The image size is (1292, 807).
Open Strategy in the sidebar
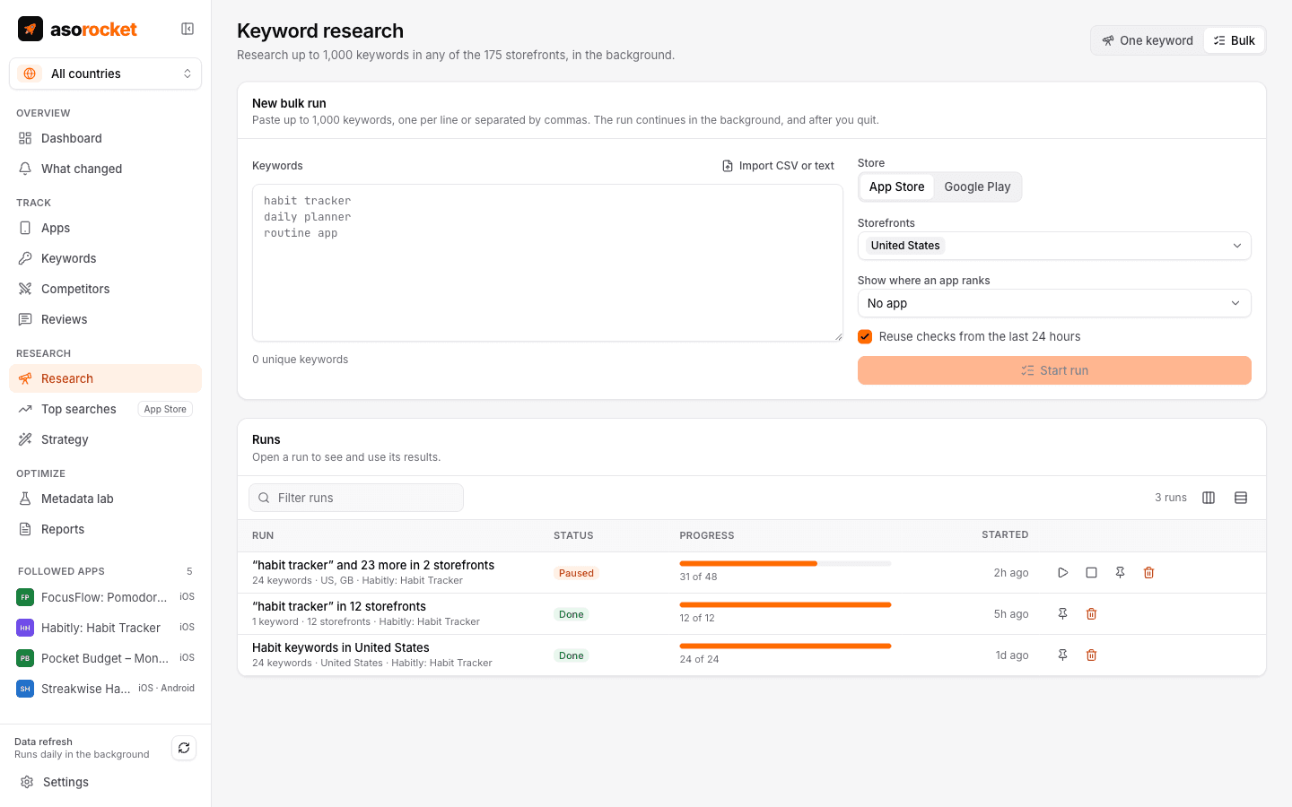pyautogui.click(x=106, y=439)
